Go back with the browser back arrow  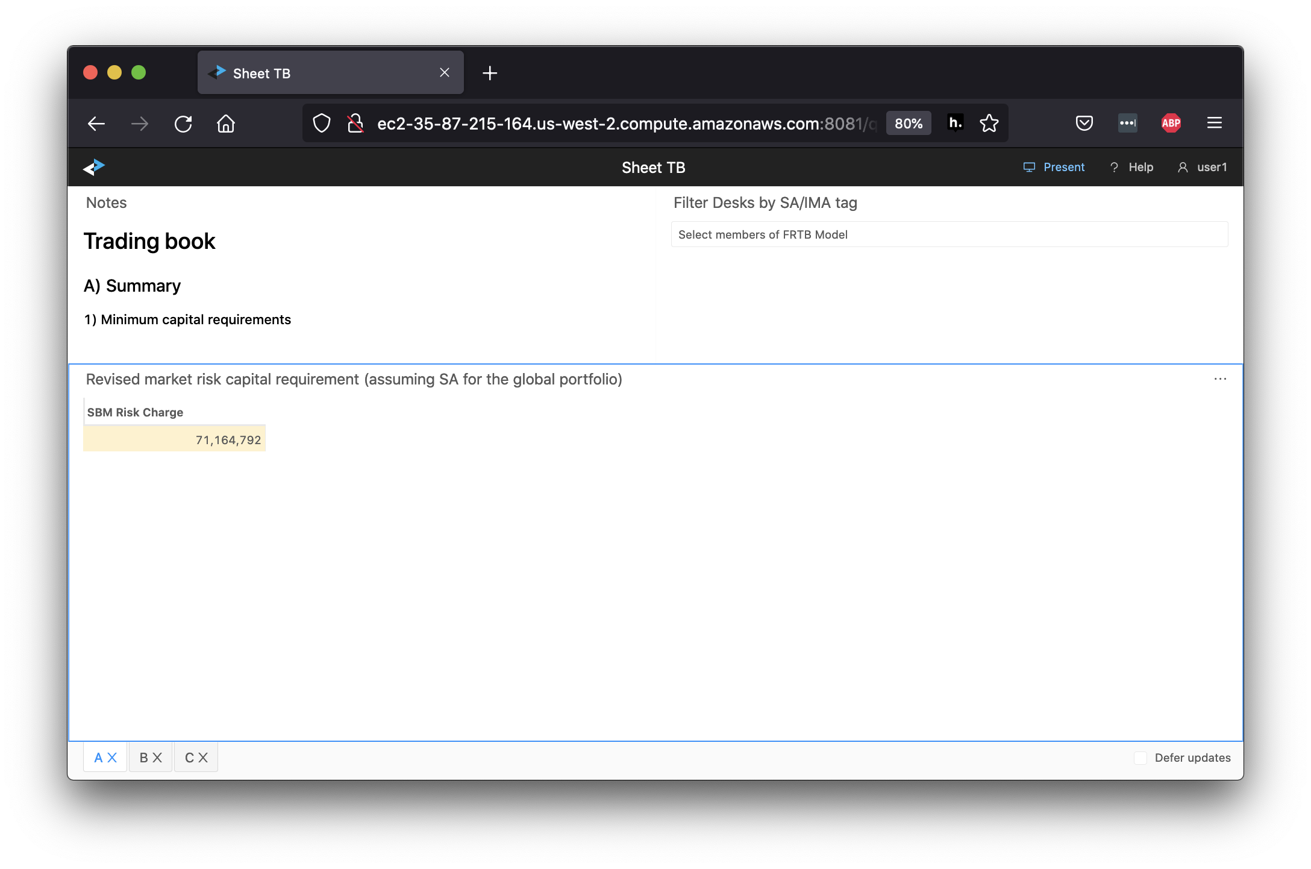pyautogui.click(x=96, y=124)
